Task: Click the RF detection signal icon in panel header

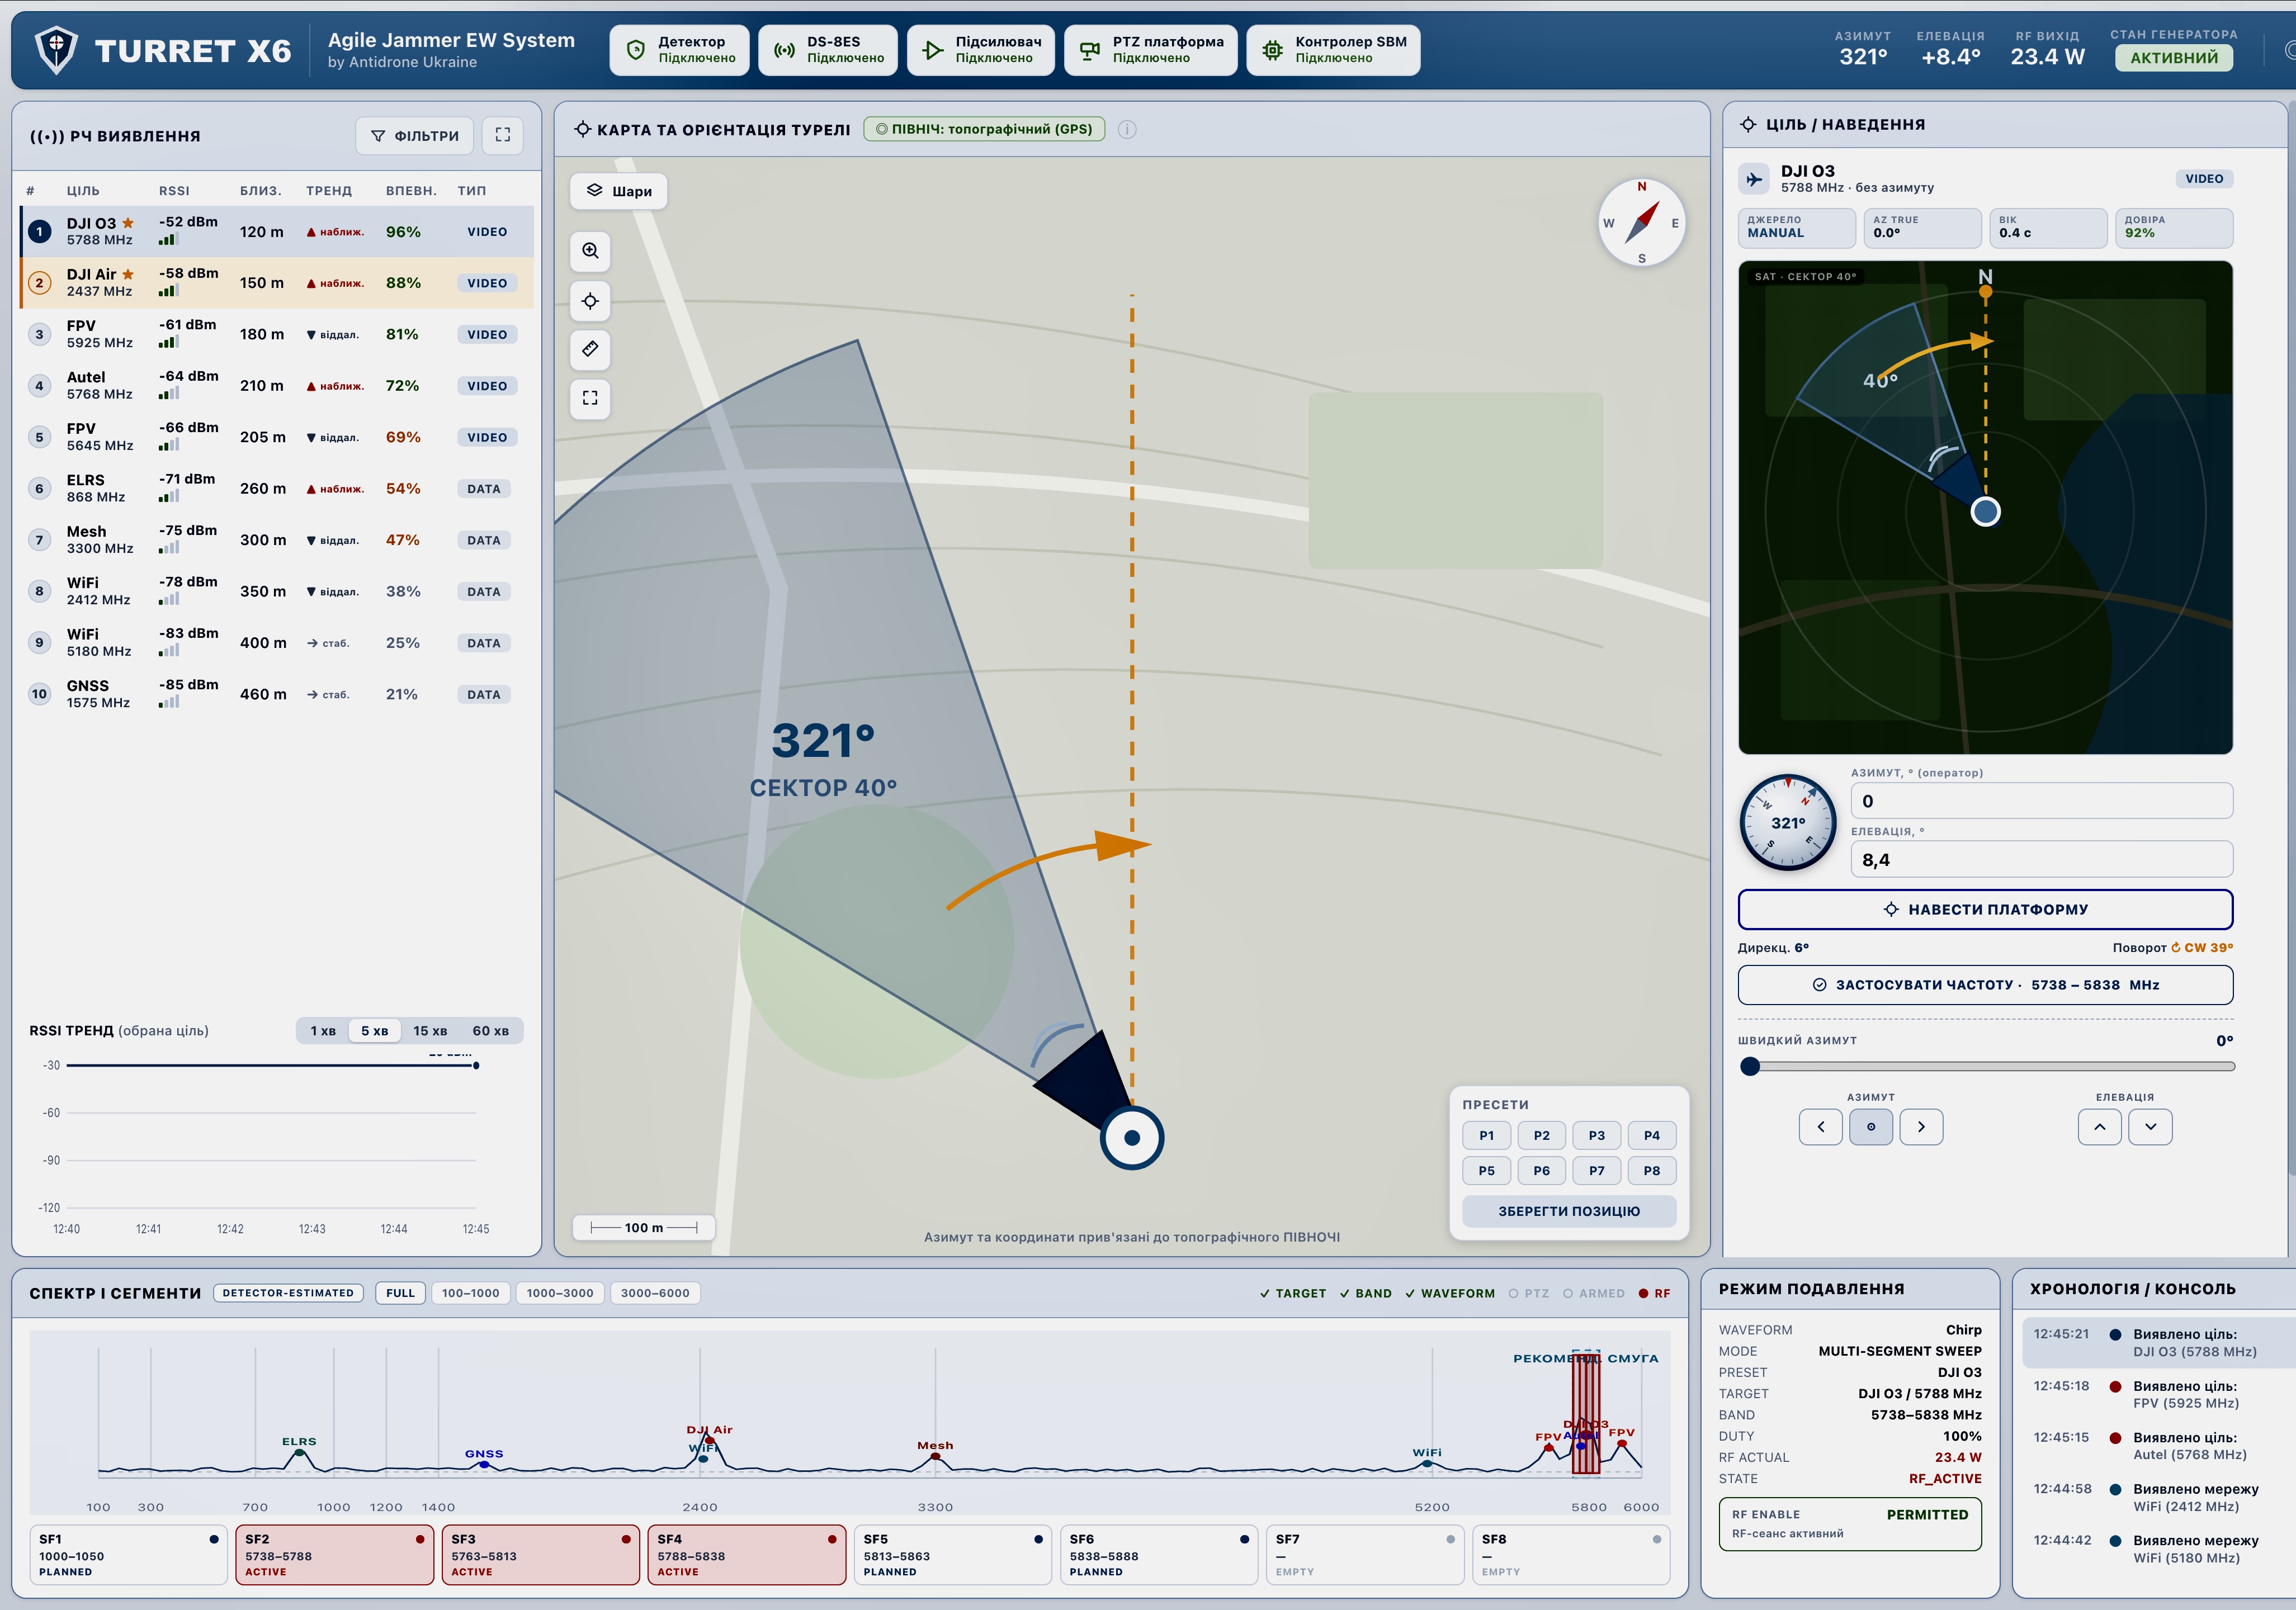Action: click(x=46, y=136)
